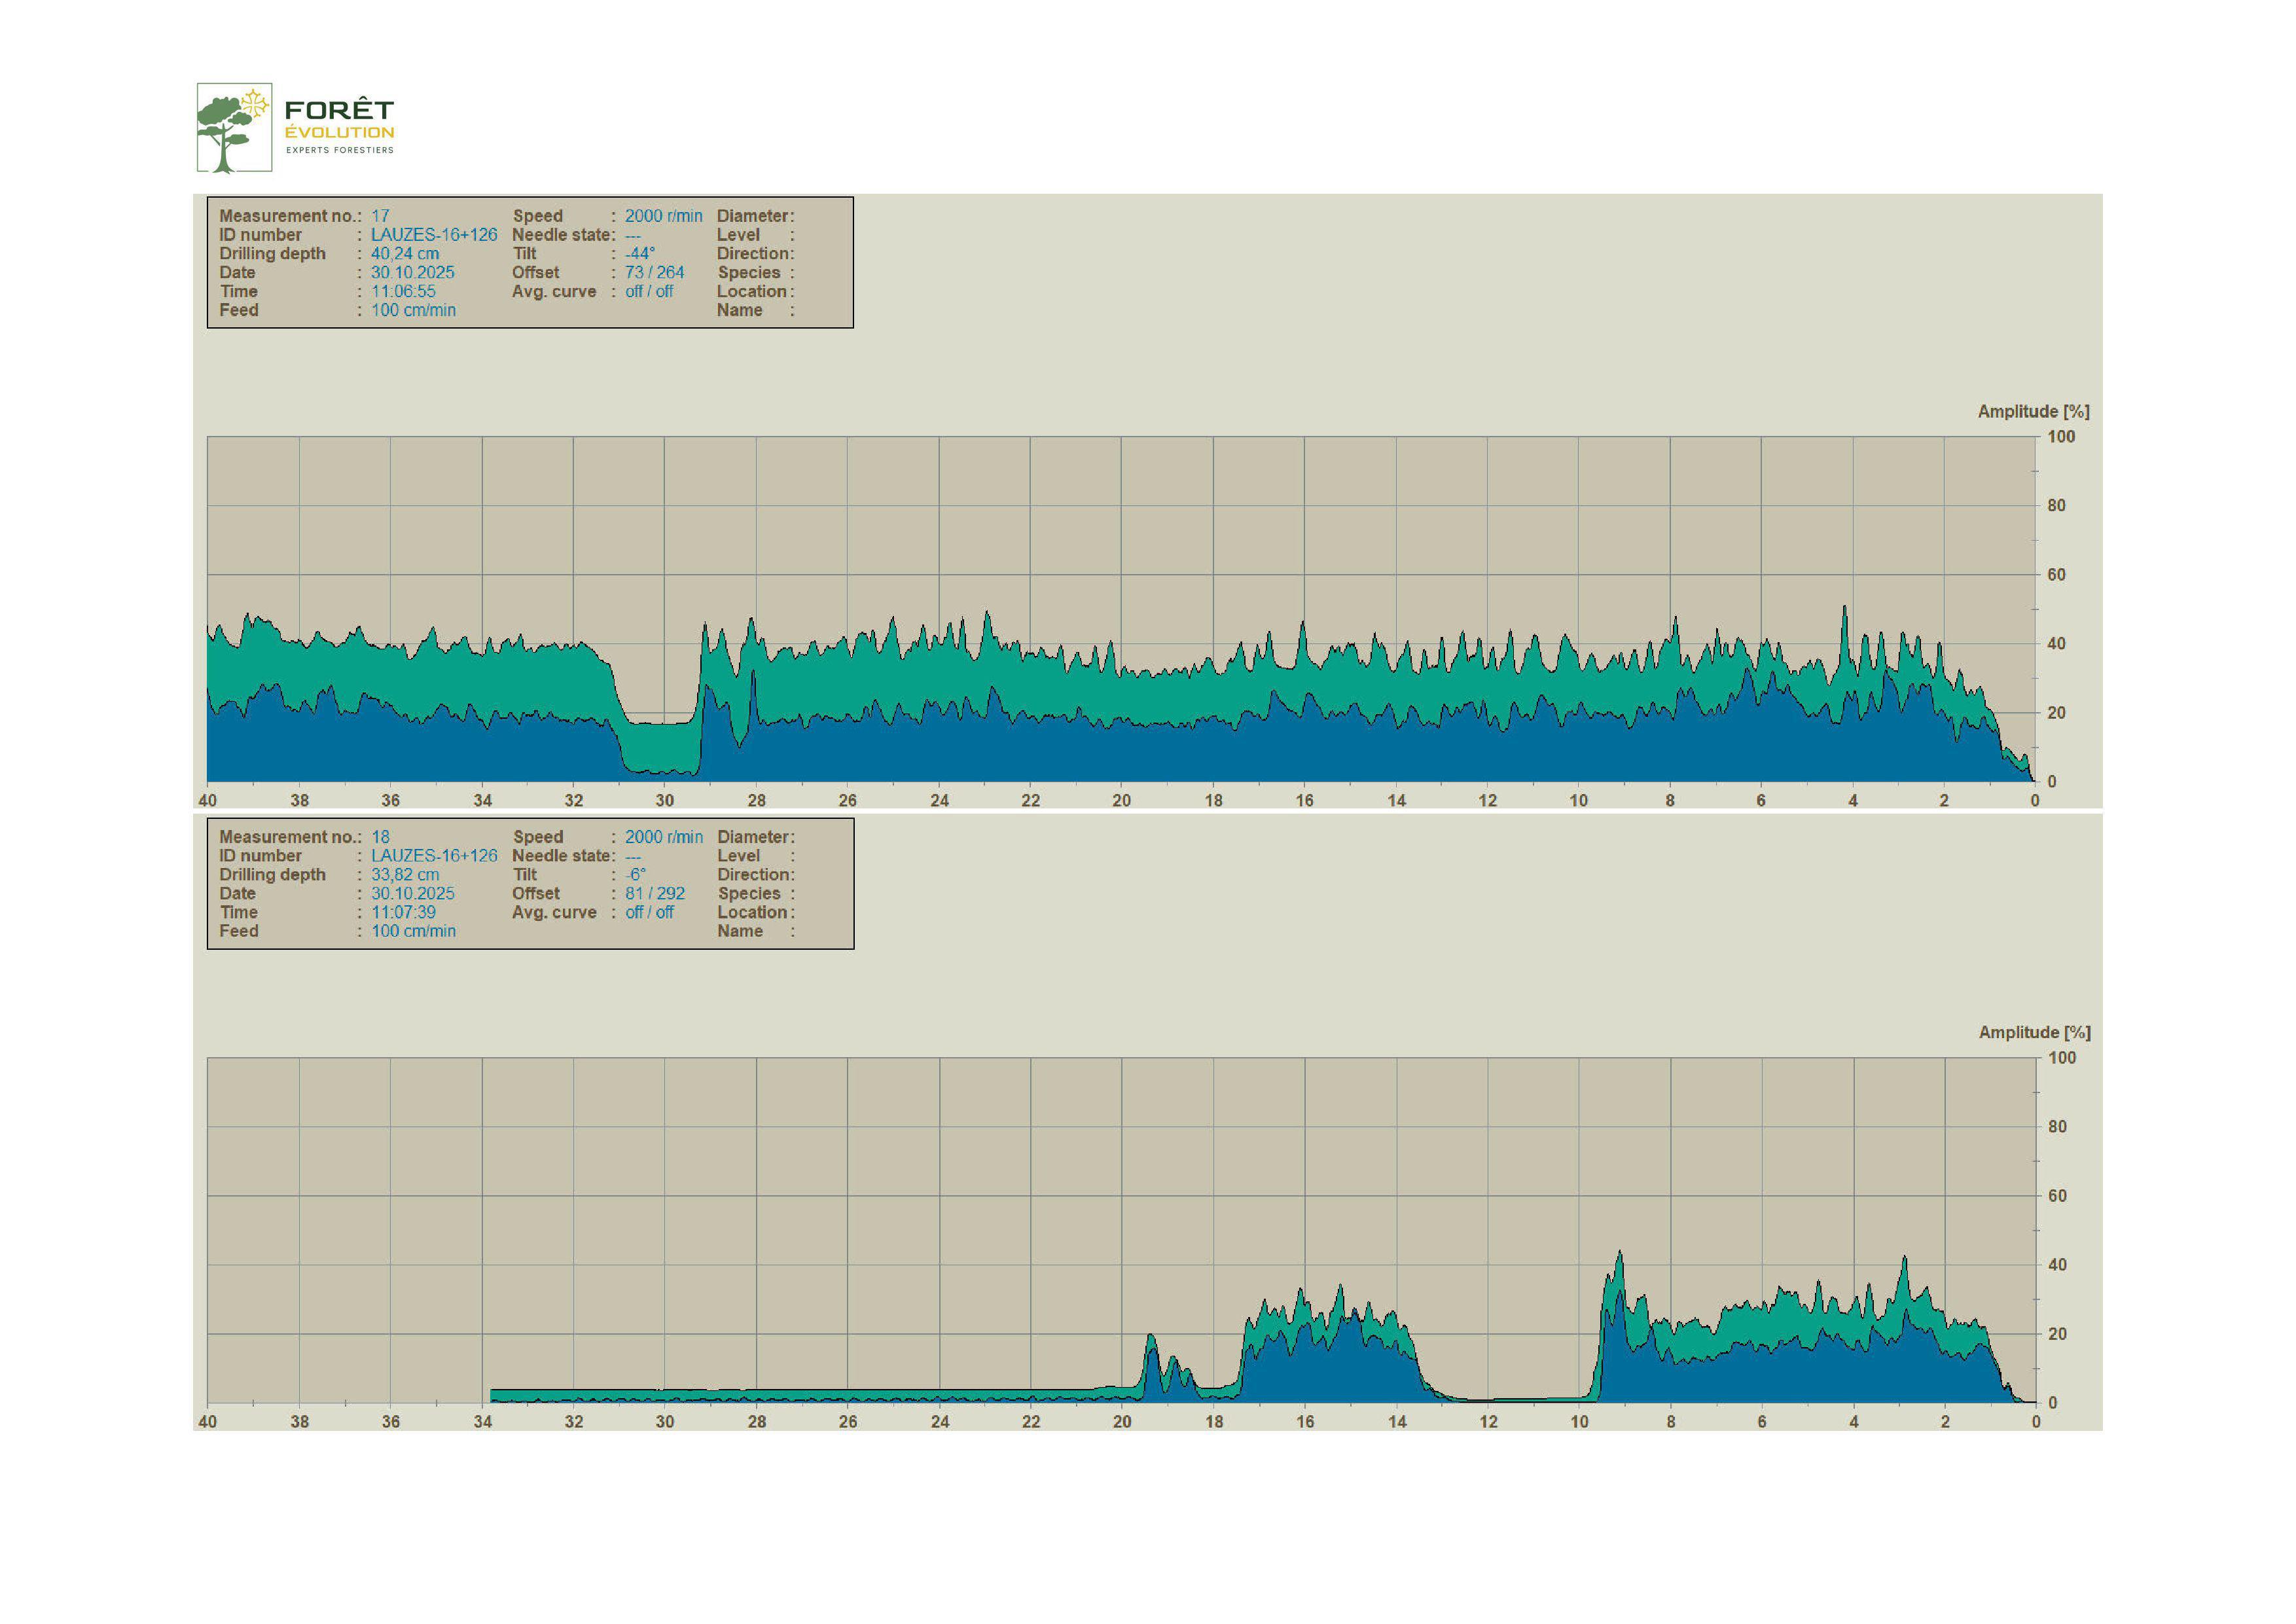Image resolution: width=2296 pixels, height=1624 pixels.
Task: Click the Speed 2000 r/min value in the second panel
Action: pyautogui.click(x=663, y=837)
